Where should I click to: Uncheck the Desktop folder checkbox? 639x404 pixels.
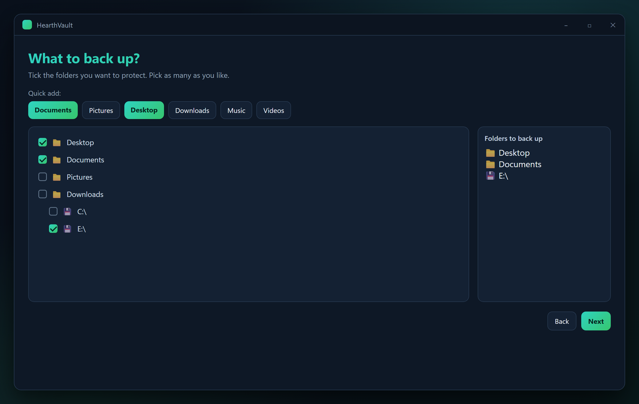click(x=43, y=142)
